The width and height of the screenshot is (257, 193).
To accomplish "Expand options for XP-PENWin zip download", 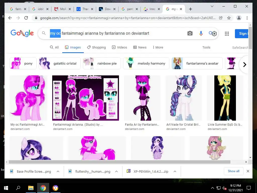I will click(175, 171).
